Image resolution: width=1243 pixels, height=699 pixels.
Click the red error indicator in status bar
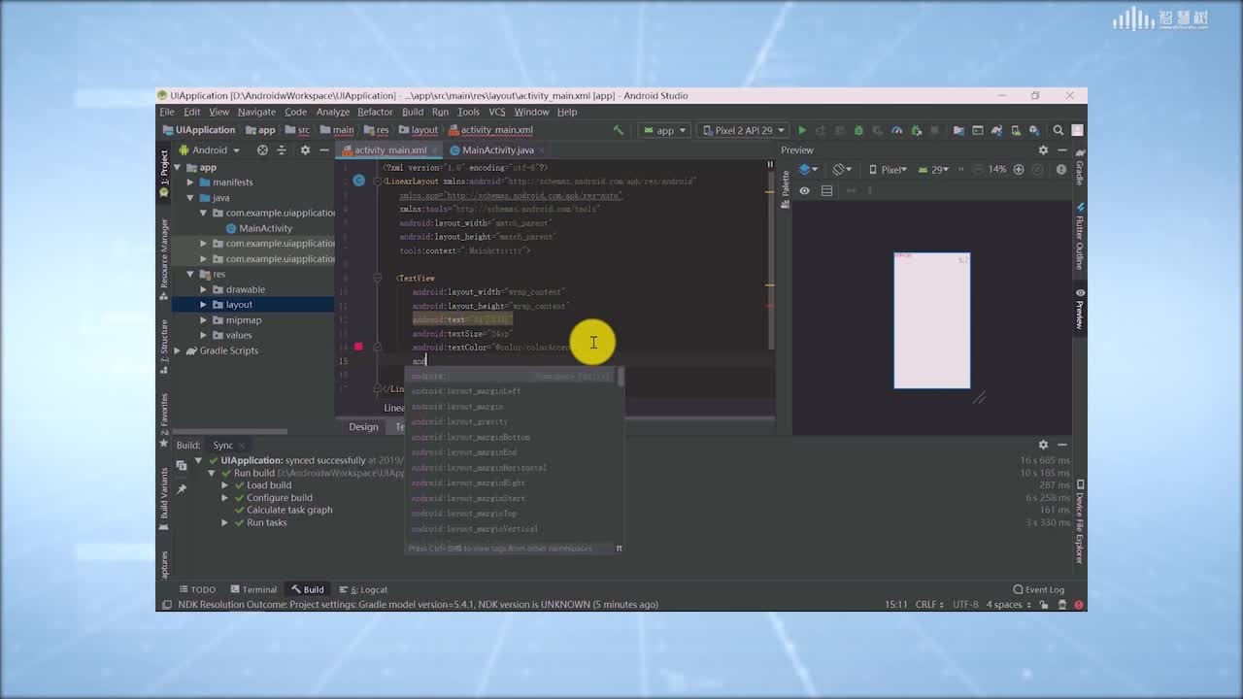coord(1079,605)
